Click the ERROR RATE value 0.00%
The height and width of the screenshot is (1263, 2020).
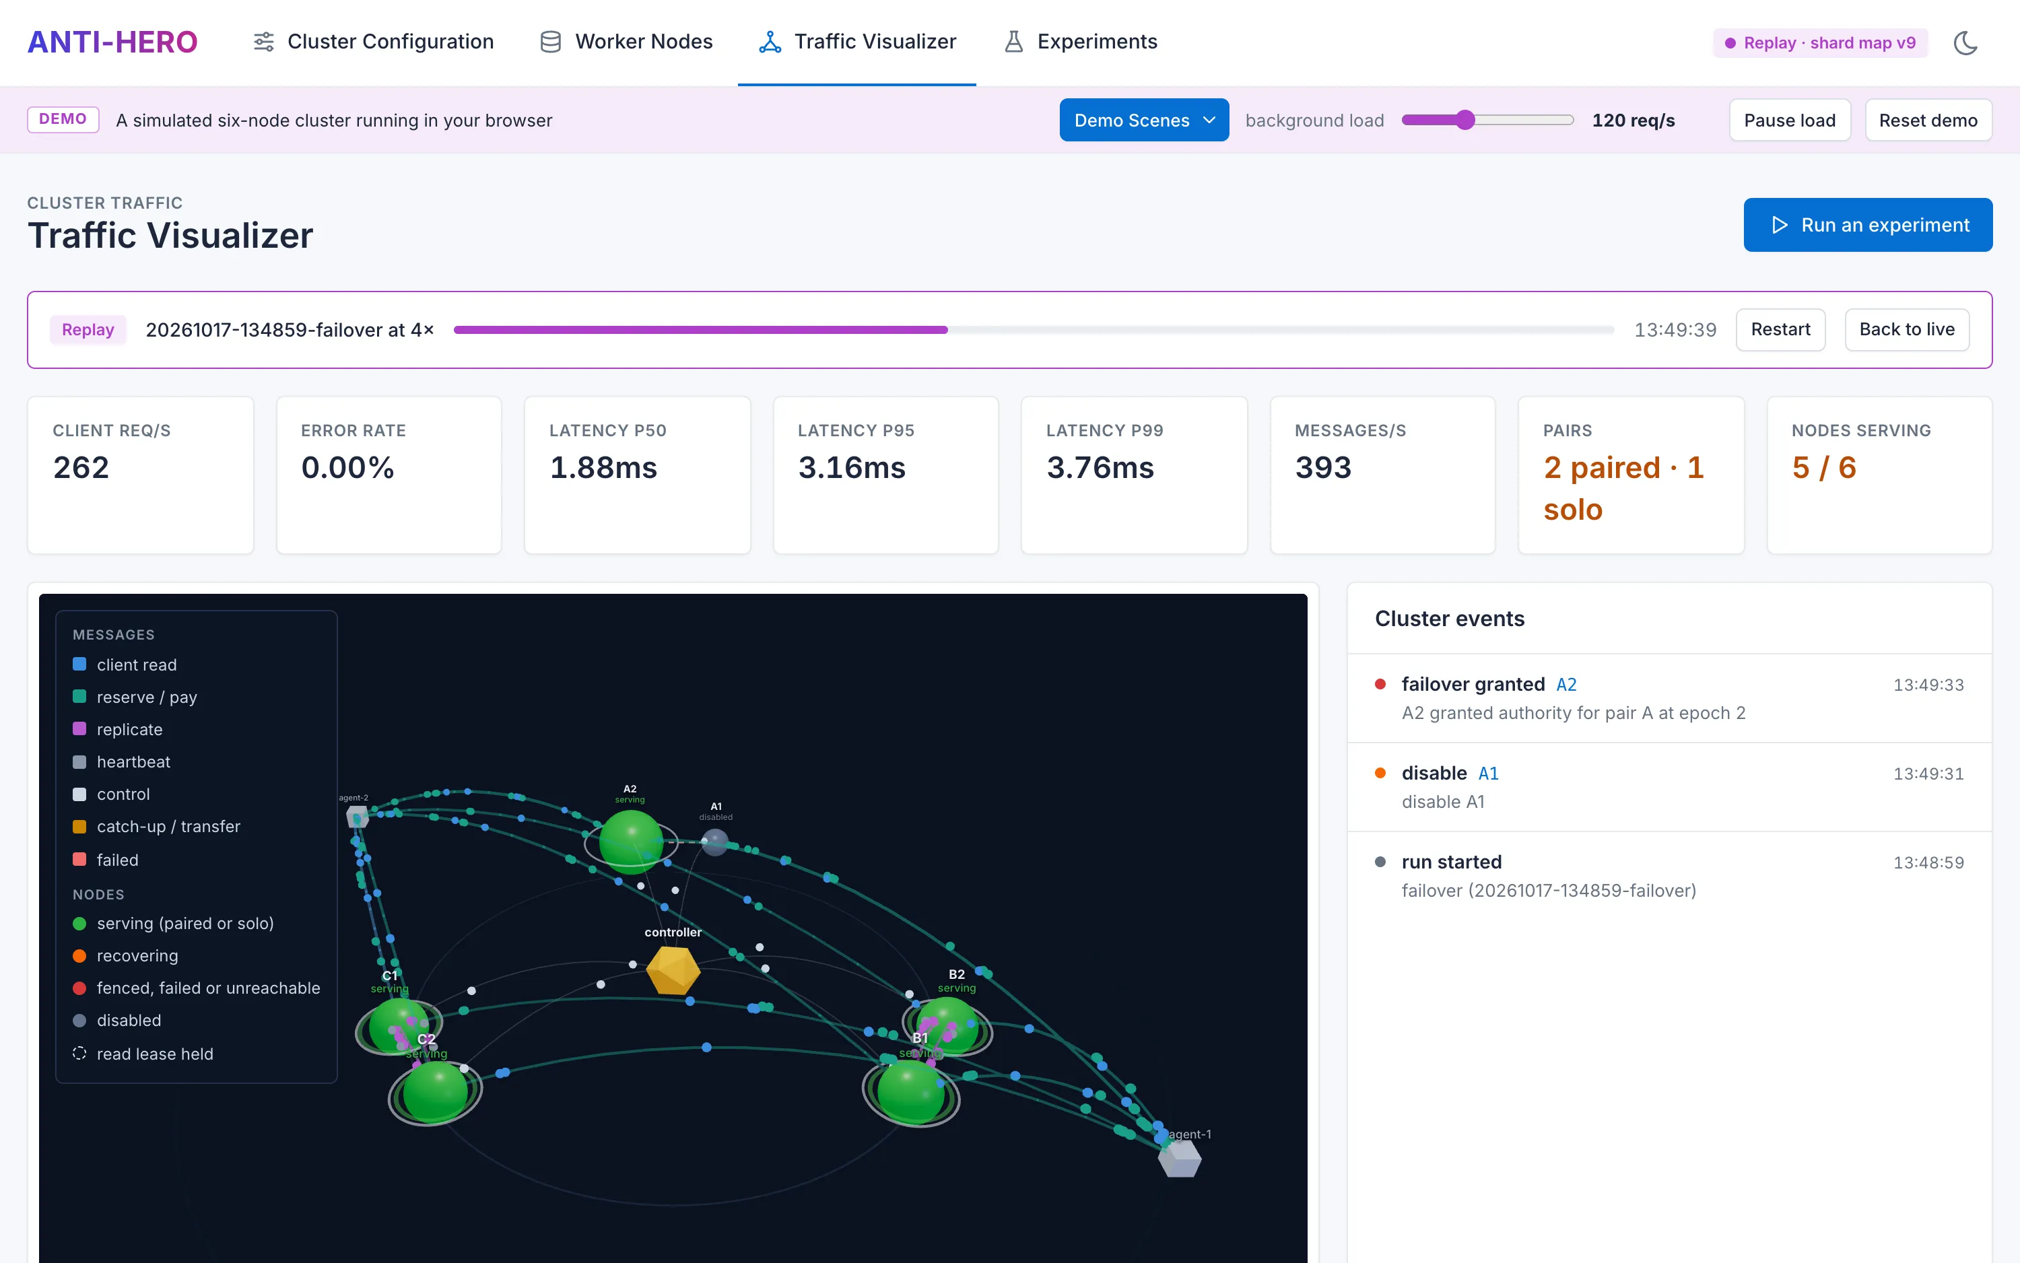[x=347, y=468]
